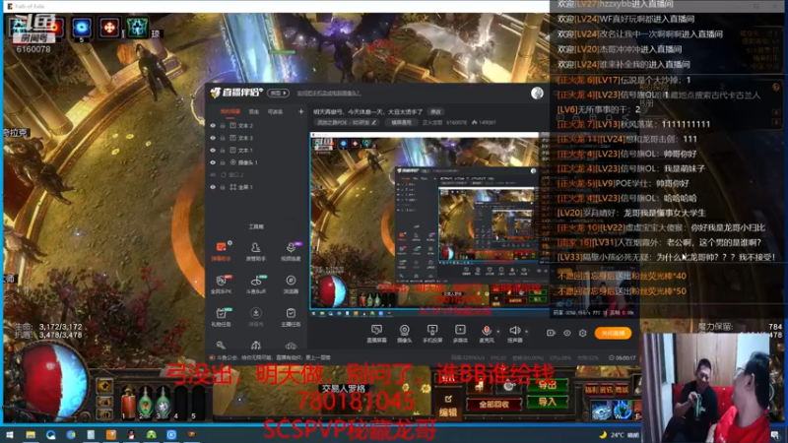Click the green 导入 button in game

548,402
